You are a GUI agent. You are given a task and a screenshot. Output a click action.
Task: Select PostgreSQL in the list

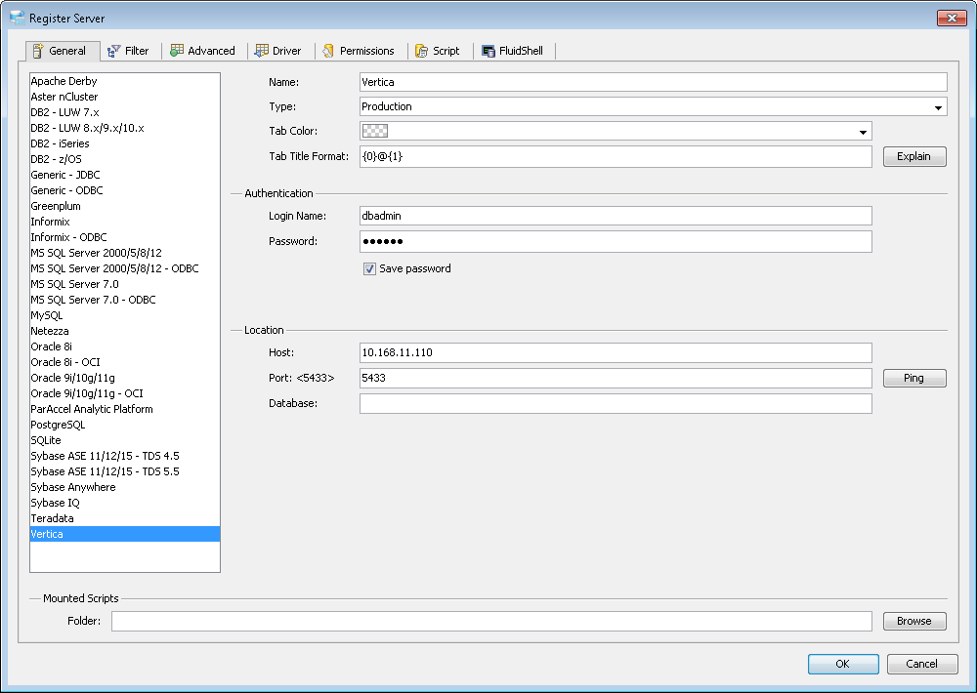[125, 425]
